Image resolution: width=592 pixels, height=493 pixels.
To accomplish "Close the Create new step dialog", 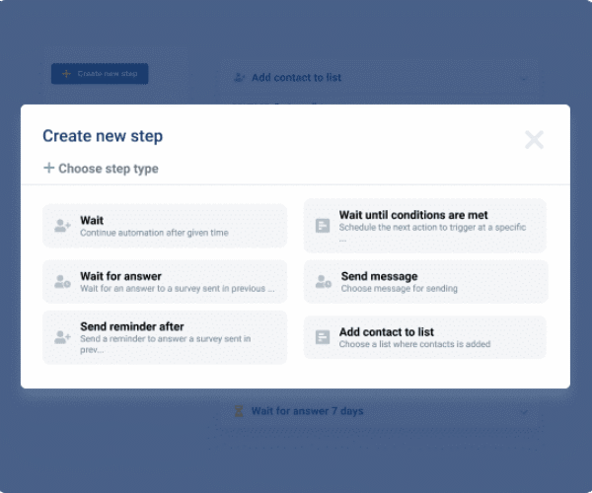I will [534, 140].
